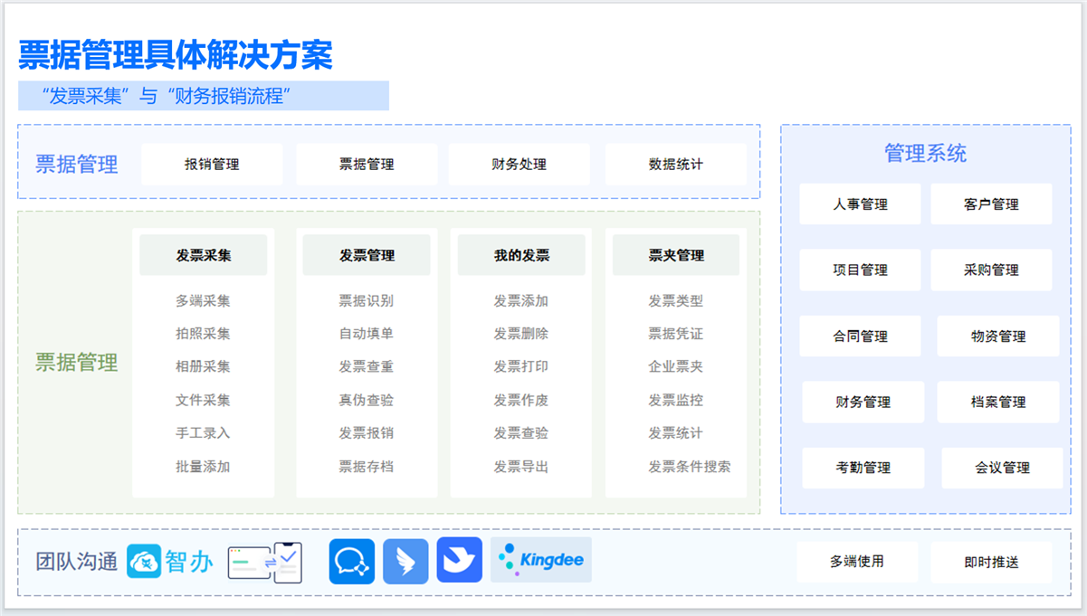Open 发票条件搜索 in 票夹管理

(x=689, y=467)
